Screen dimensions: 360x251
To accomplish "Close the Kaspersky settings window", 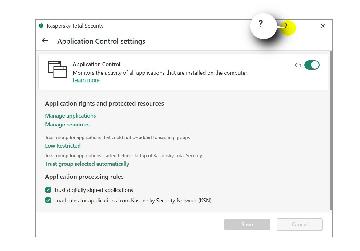I will tap(323, 26).
